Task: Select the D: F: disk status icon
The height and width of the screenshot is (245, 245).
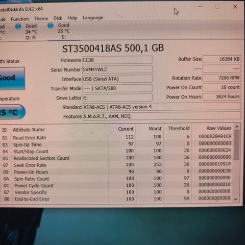Action: click(18, 27)
